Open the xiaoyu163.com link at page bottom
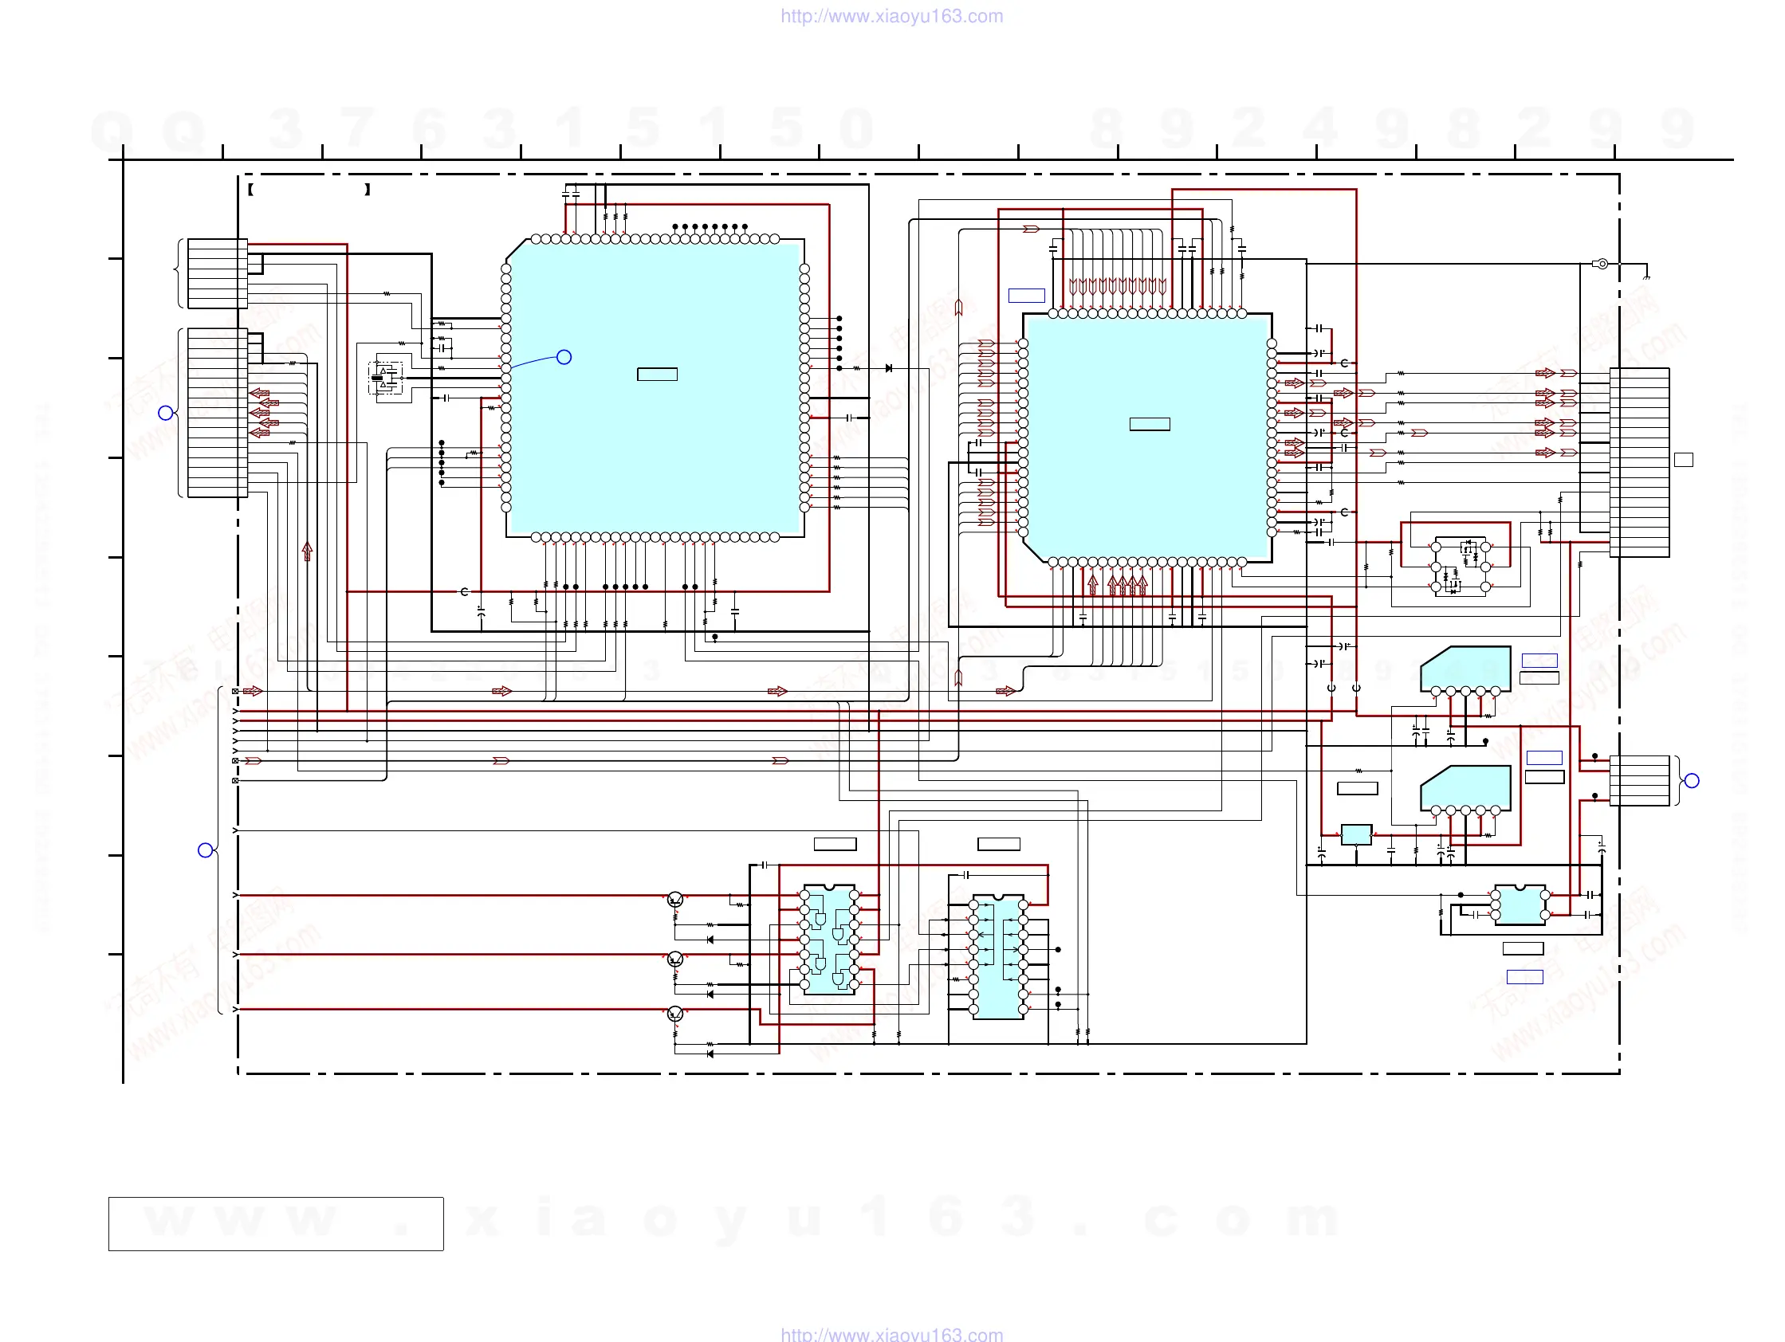This screenshot has height=1342, width=1785. (891, 1335)
